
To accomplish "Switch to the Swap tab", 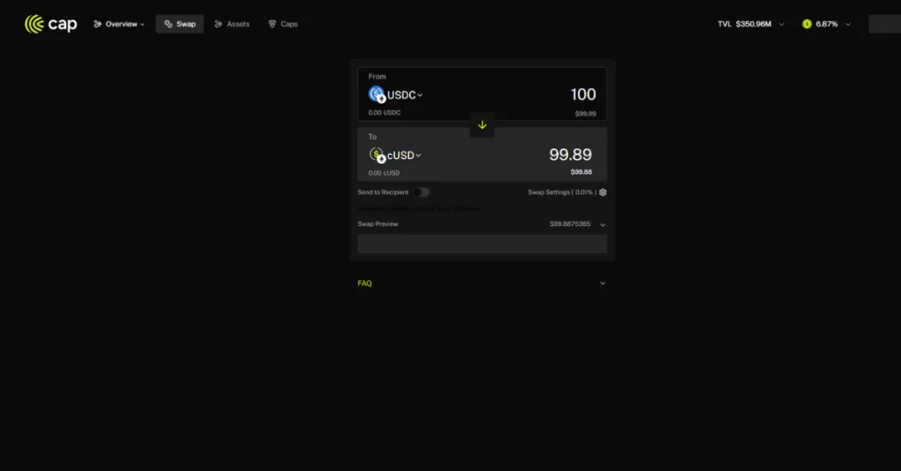I will click(179, 24).
